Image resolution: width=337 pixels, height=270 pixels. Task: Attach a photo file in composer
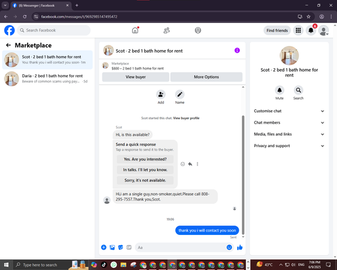point(112,248)
